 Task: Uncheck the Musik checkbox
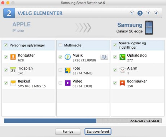tap(60, 57)
